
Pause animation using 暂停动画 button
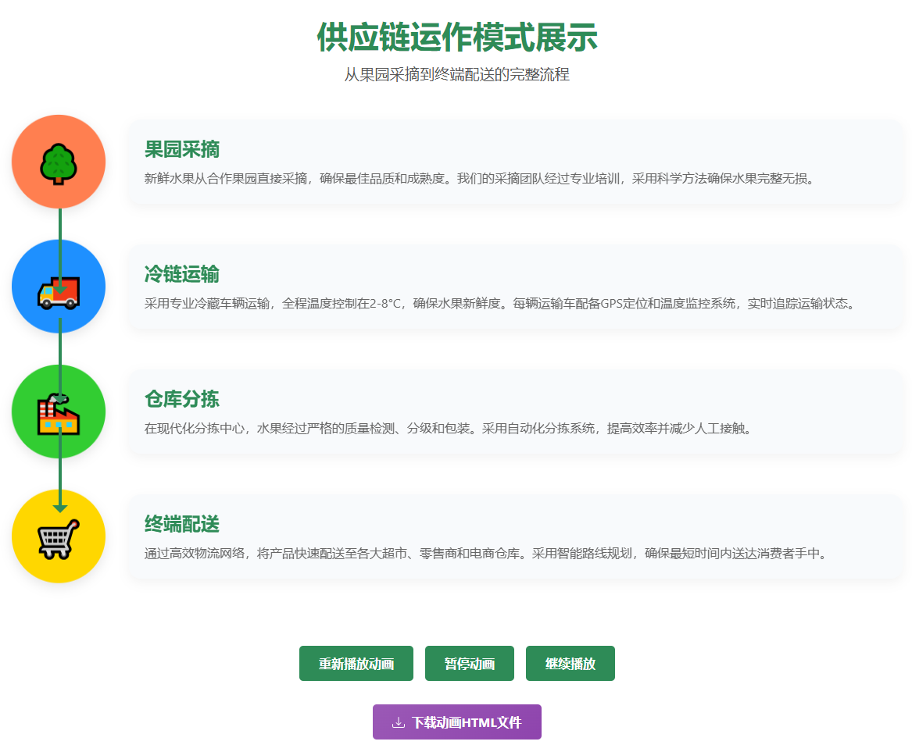click(469, 664)
